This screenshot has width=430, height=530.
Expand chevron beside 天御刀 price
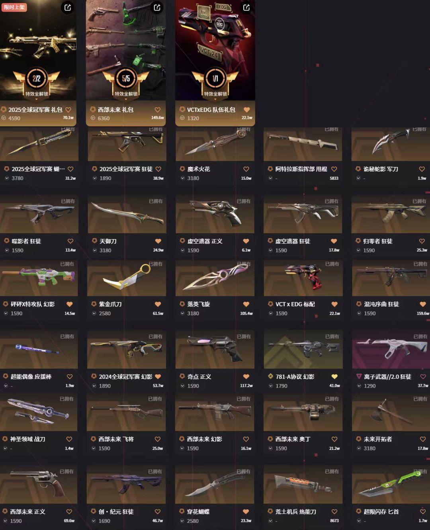pyautogui.click(x=95, y=250)
